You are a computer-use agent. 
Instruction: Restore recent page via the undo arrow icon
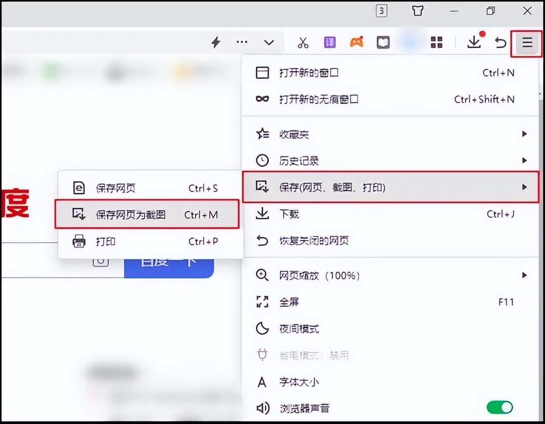(499, 42)
